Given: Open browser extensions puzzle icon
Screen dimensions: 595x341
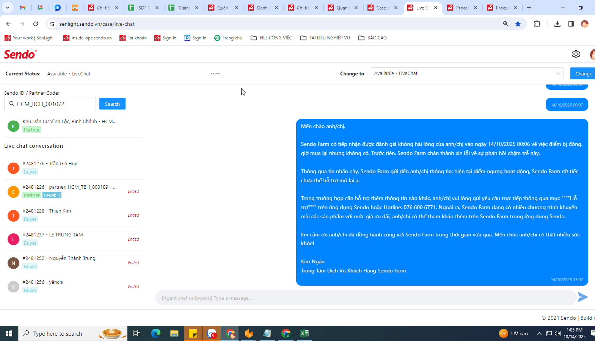Looking at the screenshot, I should 537,24.
